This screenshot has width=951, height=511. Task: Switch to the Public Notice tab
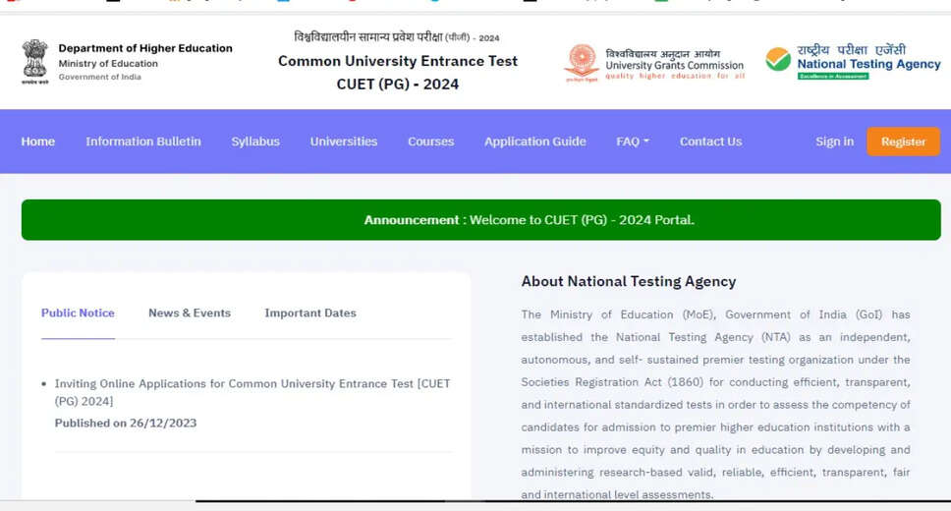tap(78, 313)
